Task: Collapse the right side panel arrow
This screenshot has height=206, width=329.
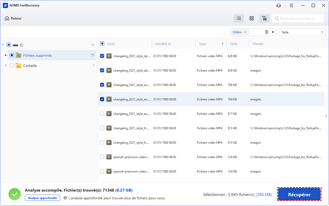Action: coord(326,116)
